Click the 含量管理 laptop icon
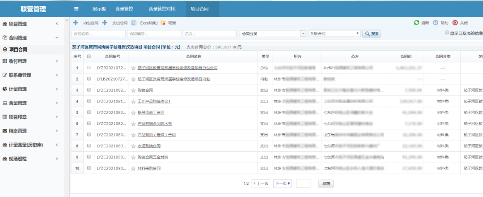This screenshot has height=197, width=483. pos(4,103)
